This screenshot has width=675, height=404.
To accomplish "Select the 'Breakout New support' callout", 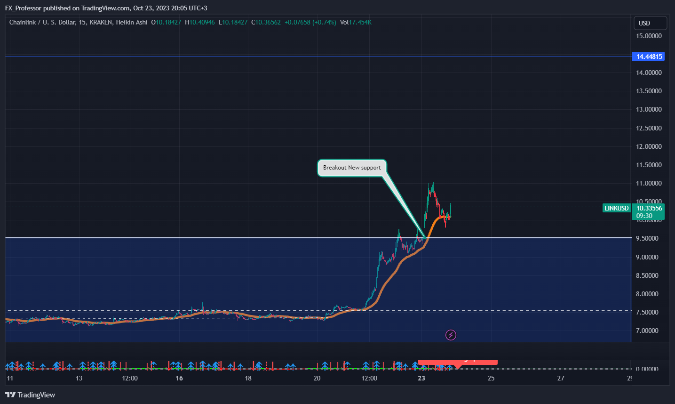I will pyautogui.click(x=352, y=168).
